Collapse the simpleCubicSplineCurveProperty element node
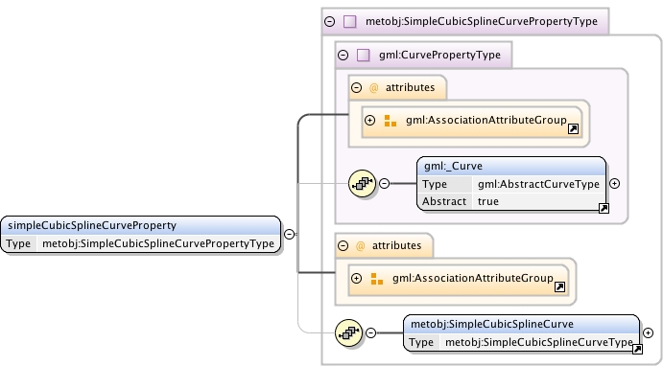 (x=289, y=234)
